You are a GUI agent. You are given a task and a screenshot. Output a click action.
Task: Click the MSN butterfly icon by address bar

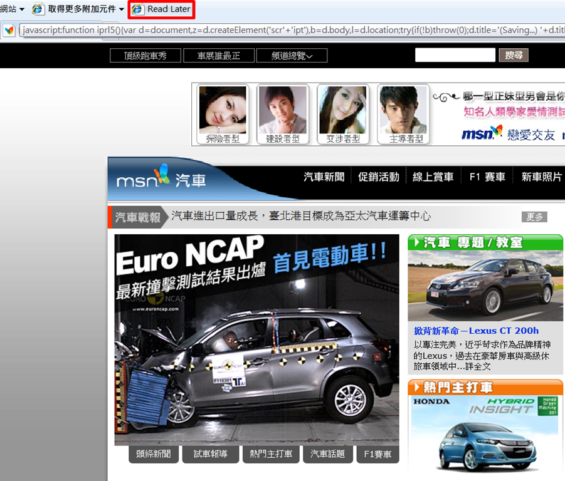pos(9,30)
